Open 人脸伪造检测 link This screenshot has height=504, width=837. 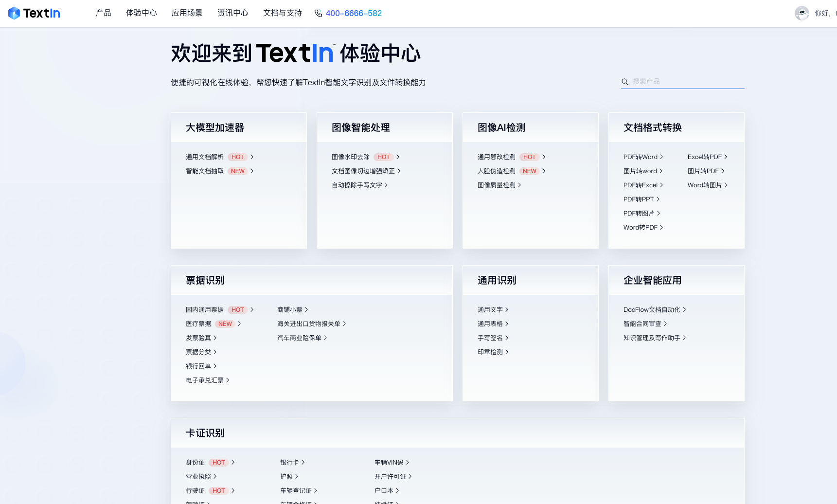point(497,171)
